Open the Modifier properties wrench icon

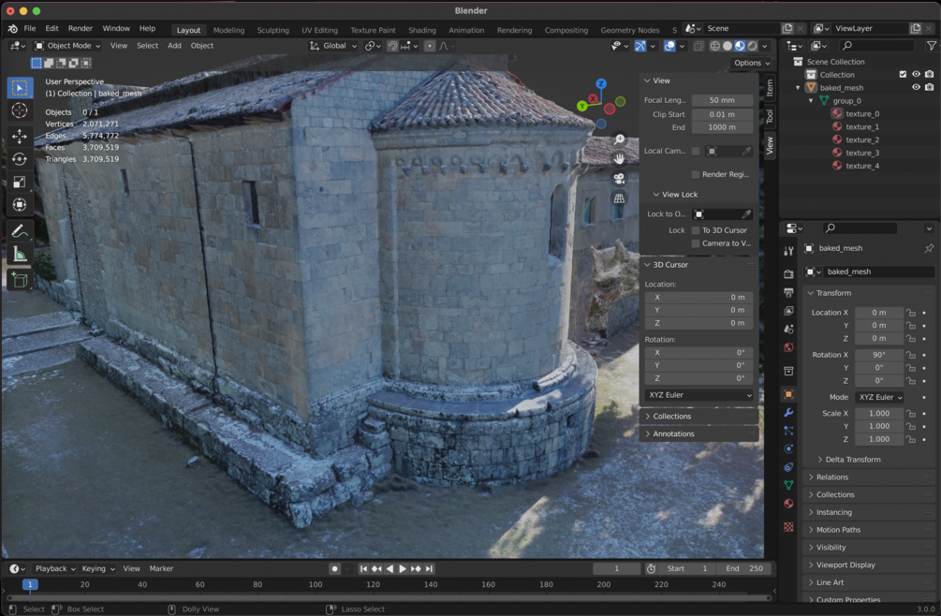tap(788, 413)
